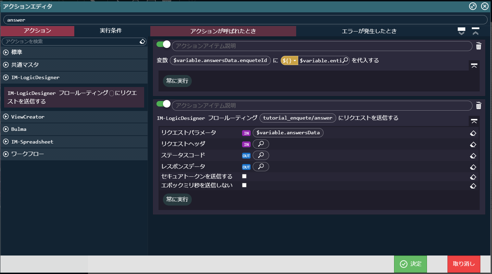
Task: Collapse the variable assignment action item
Action: (474, 66)
